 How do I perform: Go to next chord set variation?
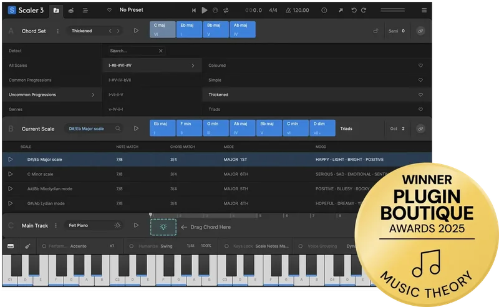118,31
